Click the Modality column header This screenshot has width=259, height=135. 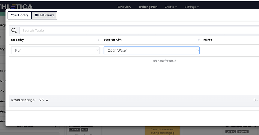click(x=17, y=40)
